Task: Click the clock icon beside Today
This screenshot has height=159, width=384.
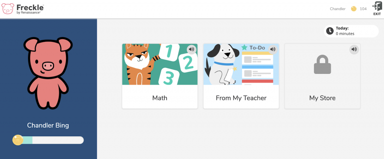Action: click(x=330, y=31)
